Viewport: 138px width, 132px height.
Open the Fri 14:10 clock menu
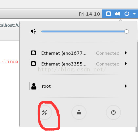point(89,14)
